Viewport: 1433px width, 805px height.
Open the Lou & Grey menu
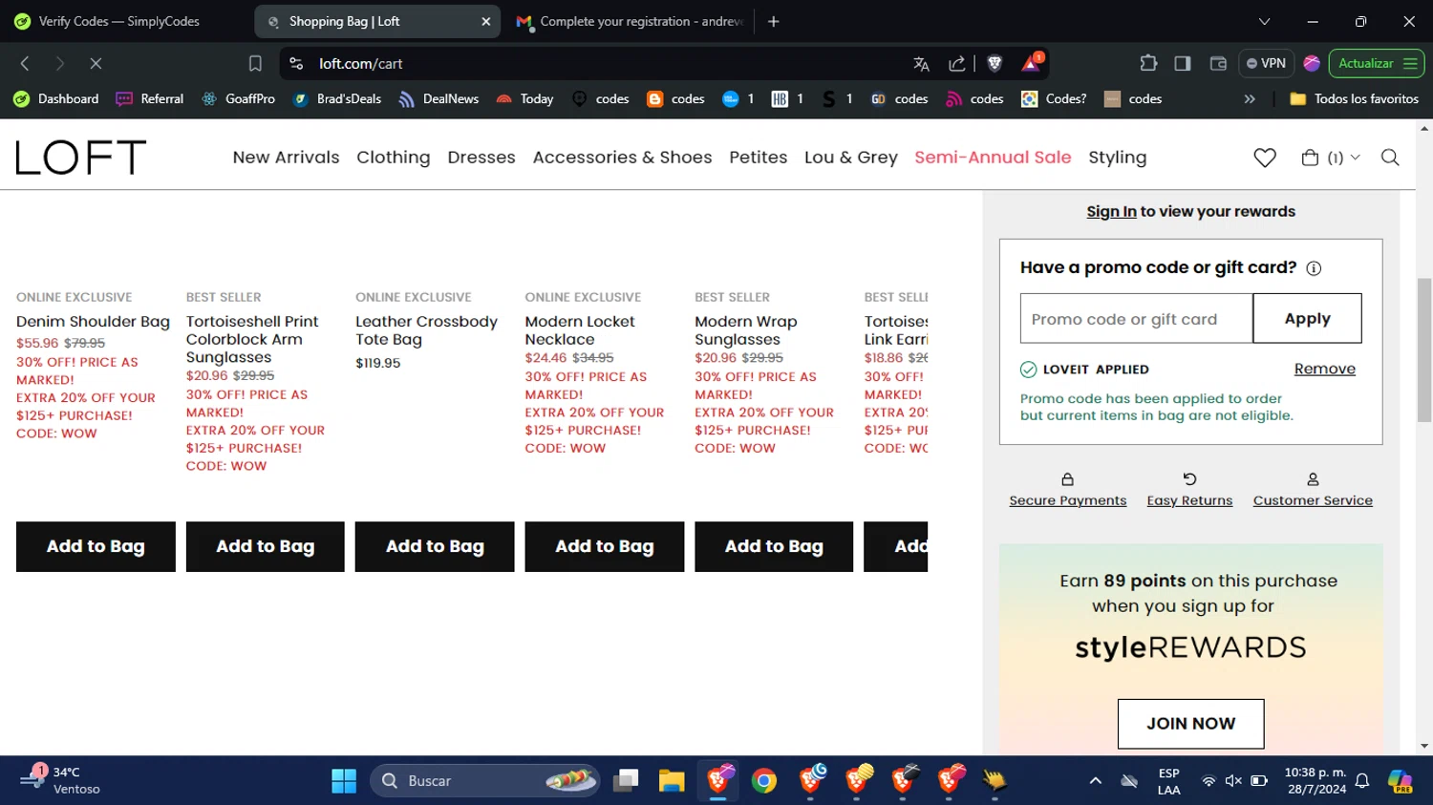click(851, 158)
